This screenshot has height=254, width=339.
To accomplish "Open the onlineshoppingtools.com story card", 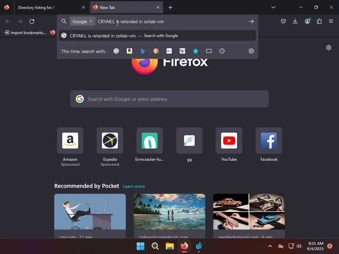I will (x=169, y=216).
